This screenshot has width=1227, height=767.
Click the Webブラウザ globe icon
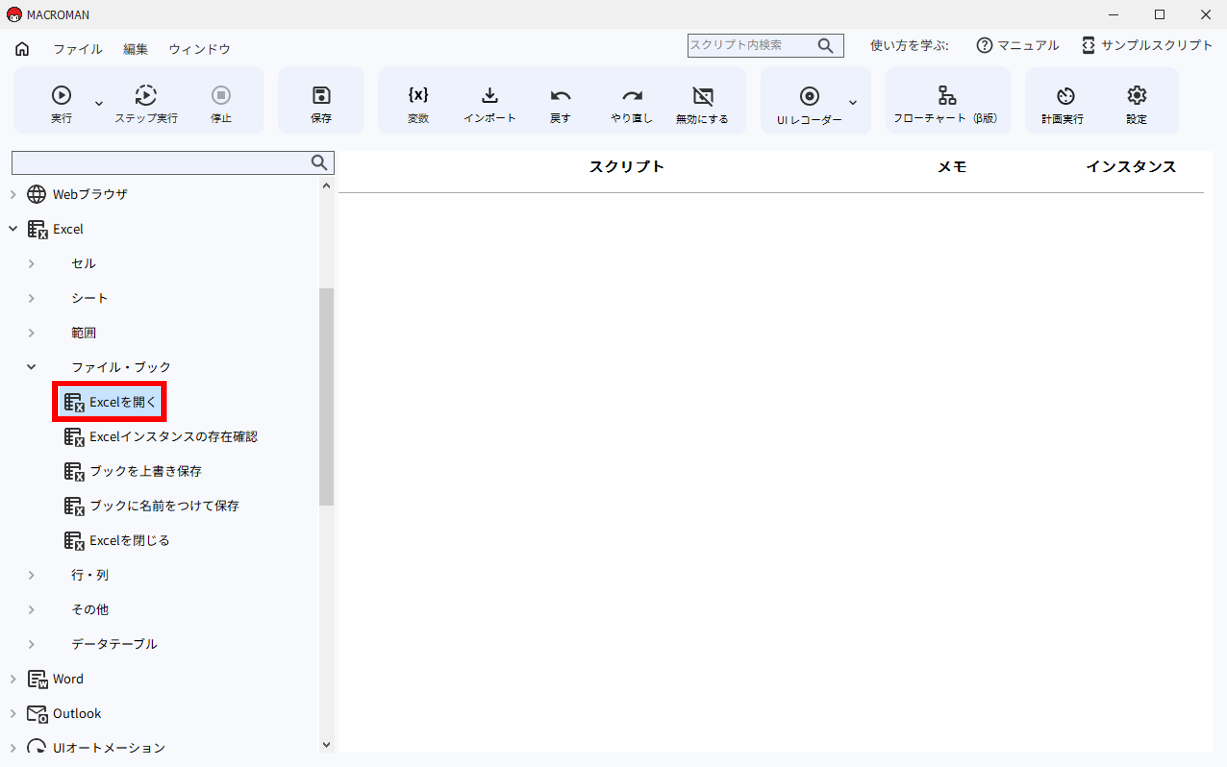tap(37, 194)
